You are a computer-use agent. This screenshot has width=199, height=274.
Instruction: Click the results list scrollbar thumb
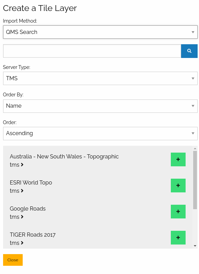coord(195,180)
